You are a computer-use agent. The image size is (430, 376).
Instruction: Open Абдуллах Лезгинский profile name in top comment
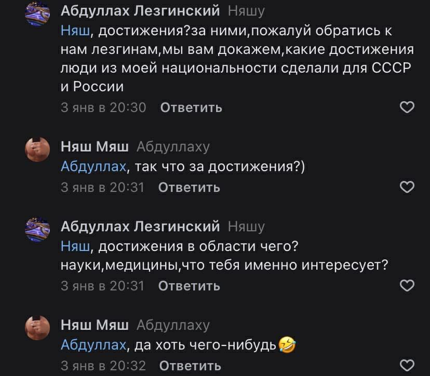pos(140,10)
